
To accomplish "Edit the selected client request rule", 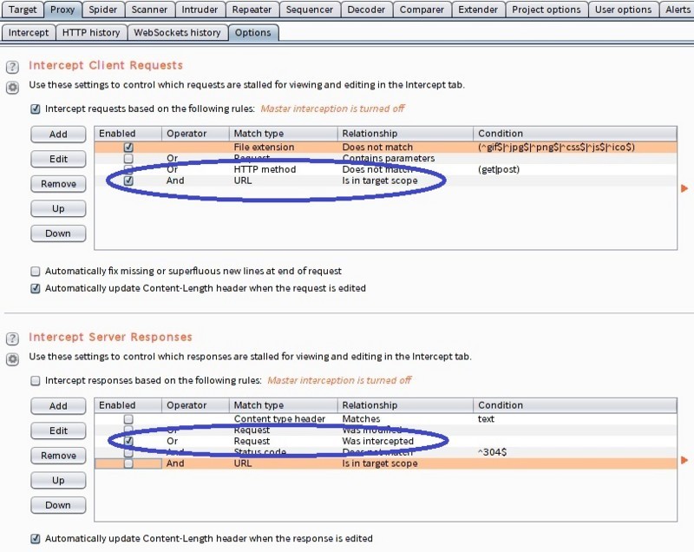I will point(58,160).
